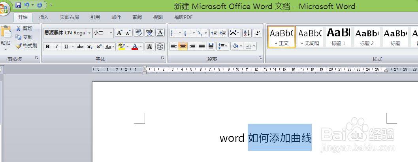Click the enclosed character (字) icon
418x162 pixels.
[x=160, y=47]
